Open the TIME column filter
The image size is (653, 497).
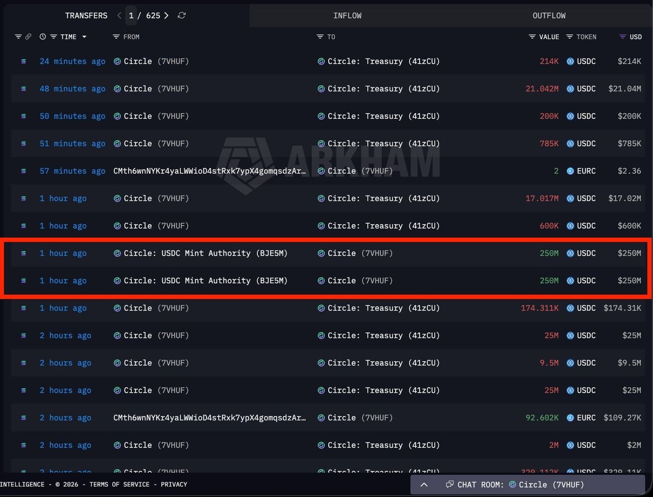tap(54, 37)
